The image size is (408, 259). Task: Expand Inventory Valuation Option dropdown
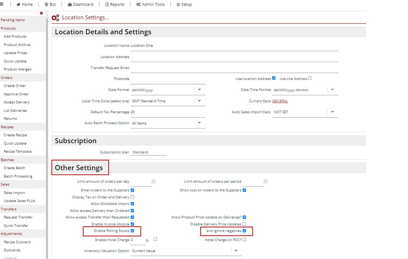point(236,251)
